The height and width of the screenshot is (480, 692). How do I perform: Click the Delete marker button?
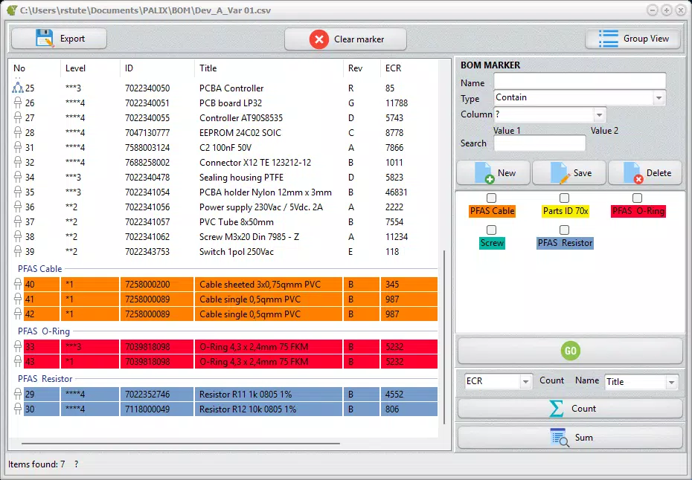click(645, 173)
